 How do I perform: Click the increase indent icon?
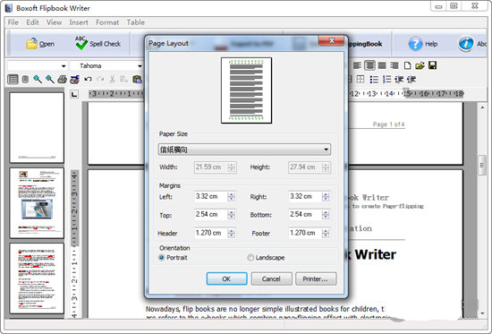(411, 79)
